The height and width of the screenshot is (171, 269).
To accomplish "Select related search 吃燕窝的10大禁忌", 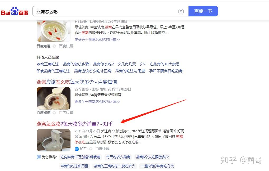I will 164,64.
